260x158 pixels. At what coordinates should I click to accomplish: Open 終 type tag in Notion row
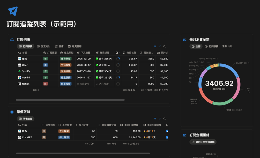click(x=46, y=84)
